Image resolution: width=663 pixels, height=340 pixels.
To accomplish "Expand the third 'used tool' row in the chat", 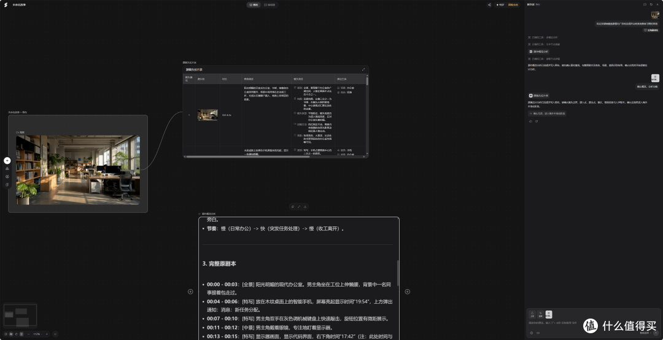I will click(x=545, y=59).
